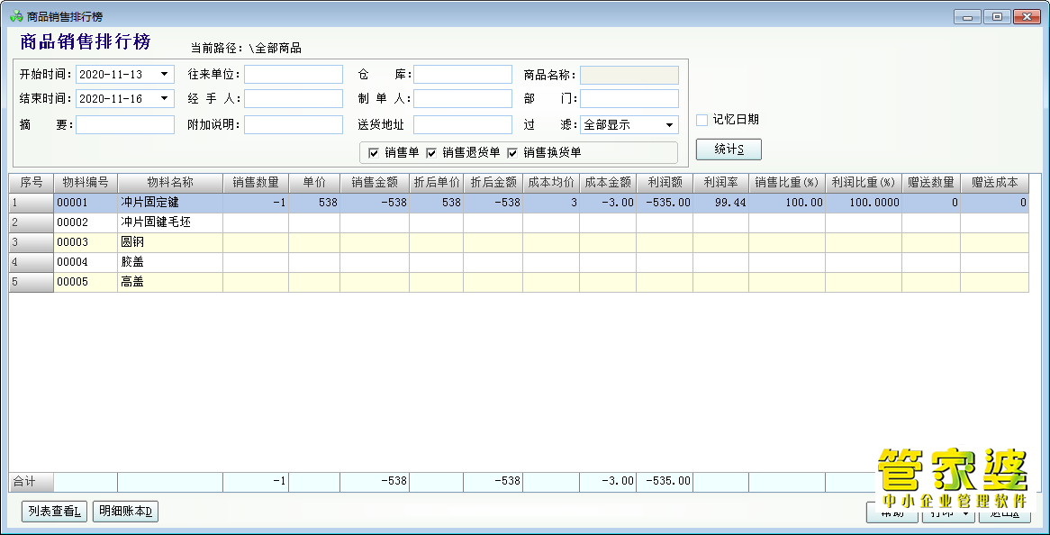Select the 胶盖 name cell
1050x535 pixels.
170,262
